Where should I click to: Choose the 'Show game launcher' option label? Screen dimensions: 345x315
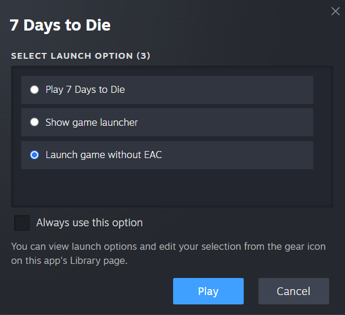click(91, 122)
